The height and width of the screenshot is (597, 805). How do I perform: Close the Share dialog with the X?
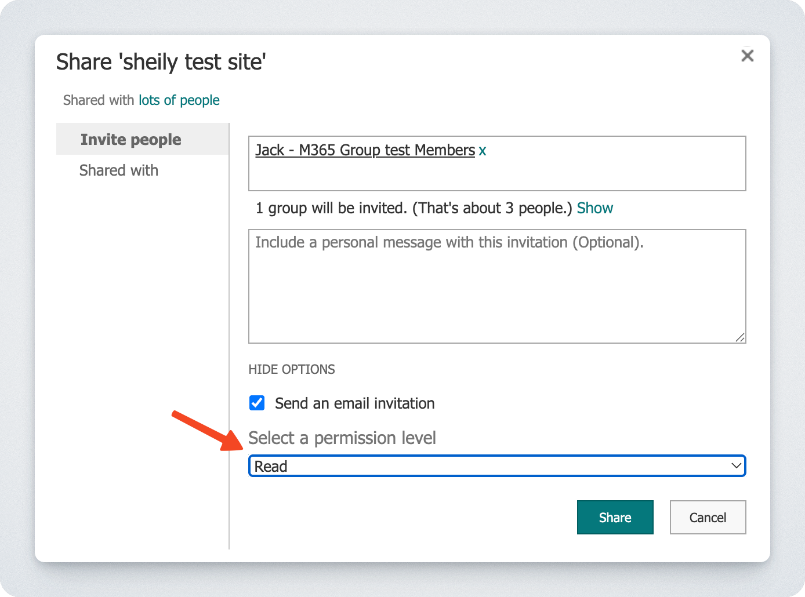click(x=748, y=56)
